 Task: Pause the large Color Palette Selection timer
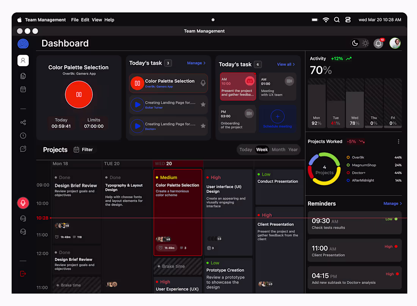(79, 95)
